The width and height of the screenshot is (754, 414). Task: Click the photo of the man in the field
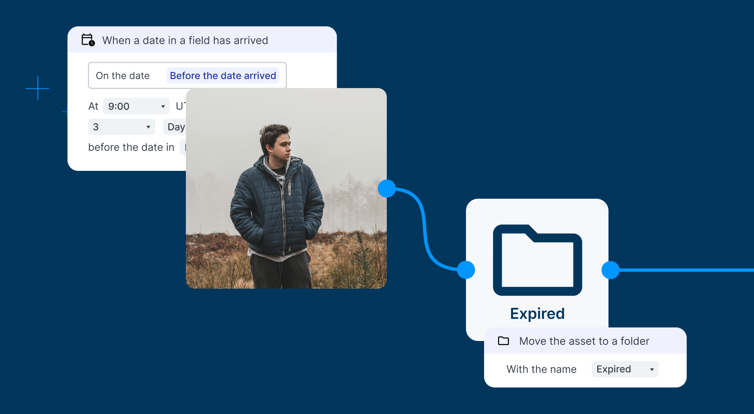pyautogui.click(x=286, y=188)
